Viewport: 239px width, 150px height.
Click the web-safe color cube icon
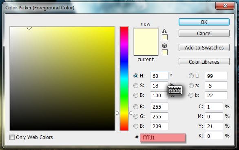(x=164, y=45)
